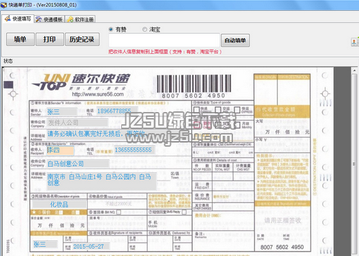
Task: Tick the 快递 goods type checkbox
Action: pyautogui.click(x=196, y=109)
